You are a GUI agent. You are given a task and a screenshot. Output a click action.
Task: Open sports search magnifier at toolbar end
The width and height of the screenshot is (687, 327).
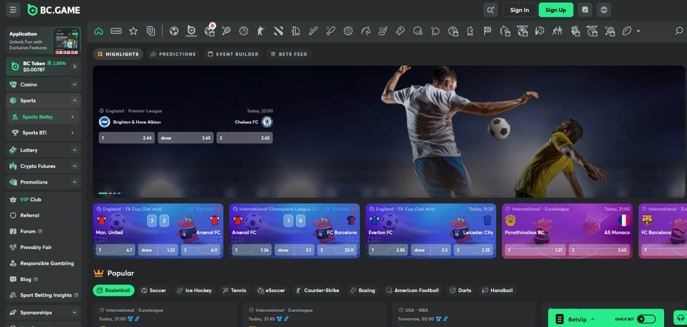[679, 31]
